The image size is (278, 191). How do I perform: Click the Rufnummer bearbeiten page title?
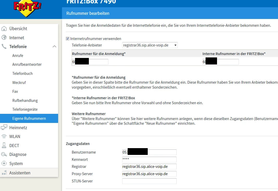(x=88, y=13)
